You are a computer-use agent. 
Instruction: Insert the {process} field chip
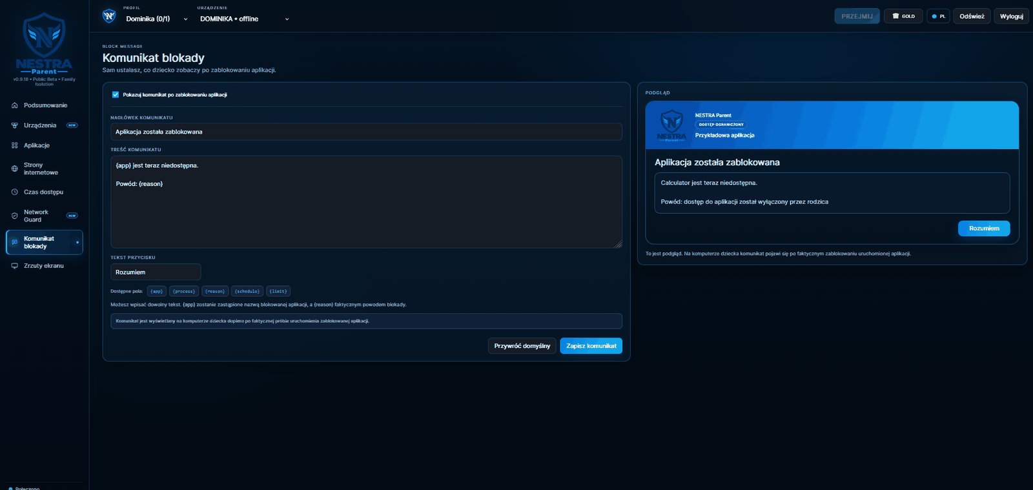pos(184,291)
